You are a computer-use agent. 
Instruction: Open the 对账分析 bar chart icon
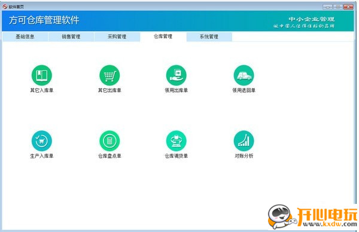pos(244,141)
